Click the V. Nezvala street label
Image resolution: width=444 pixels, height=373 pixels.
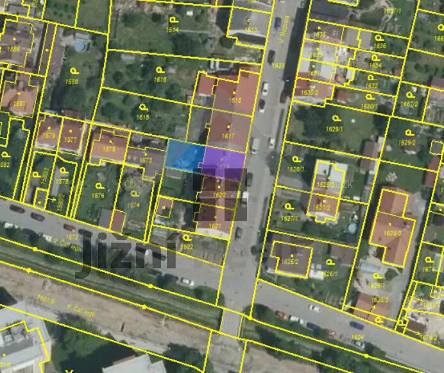click(x=284, y=29)
